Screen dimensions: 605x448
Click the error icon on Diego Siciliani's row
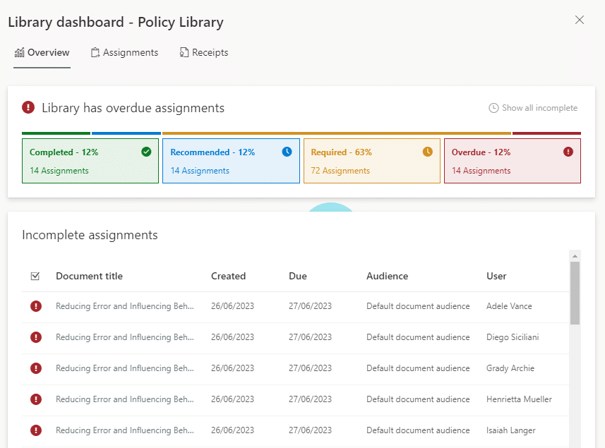(36, 337)
